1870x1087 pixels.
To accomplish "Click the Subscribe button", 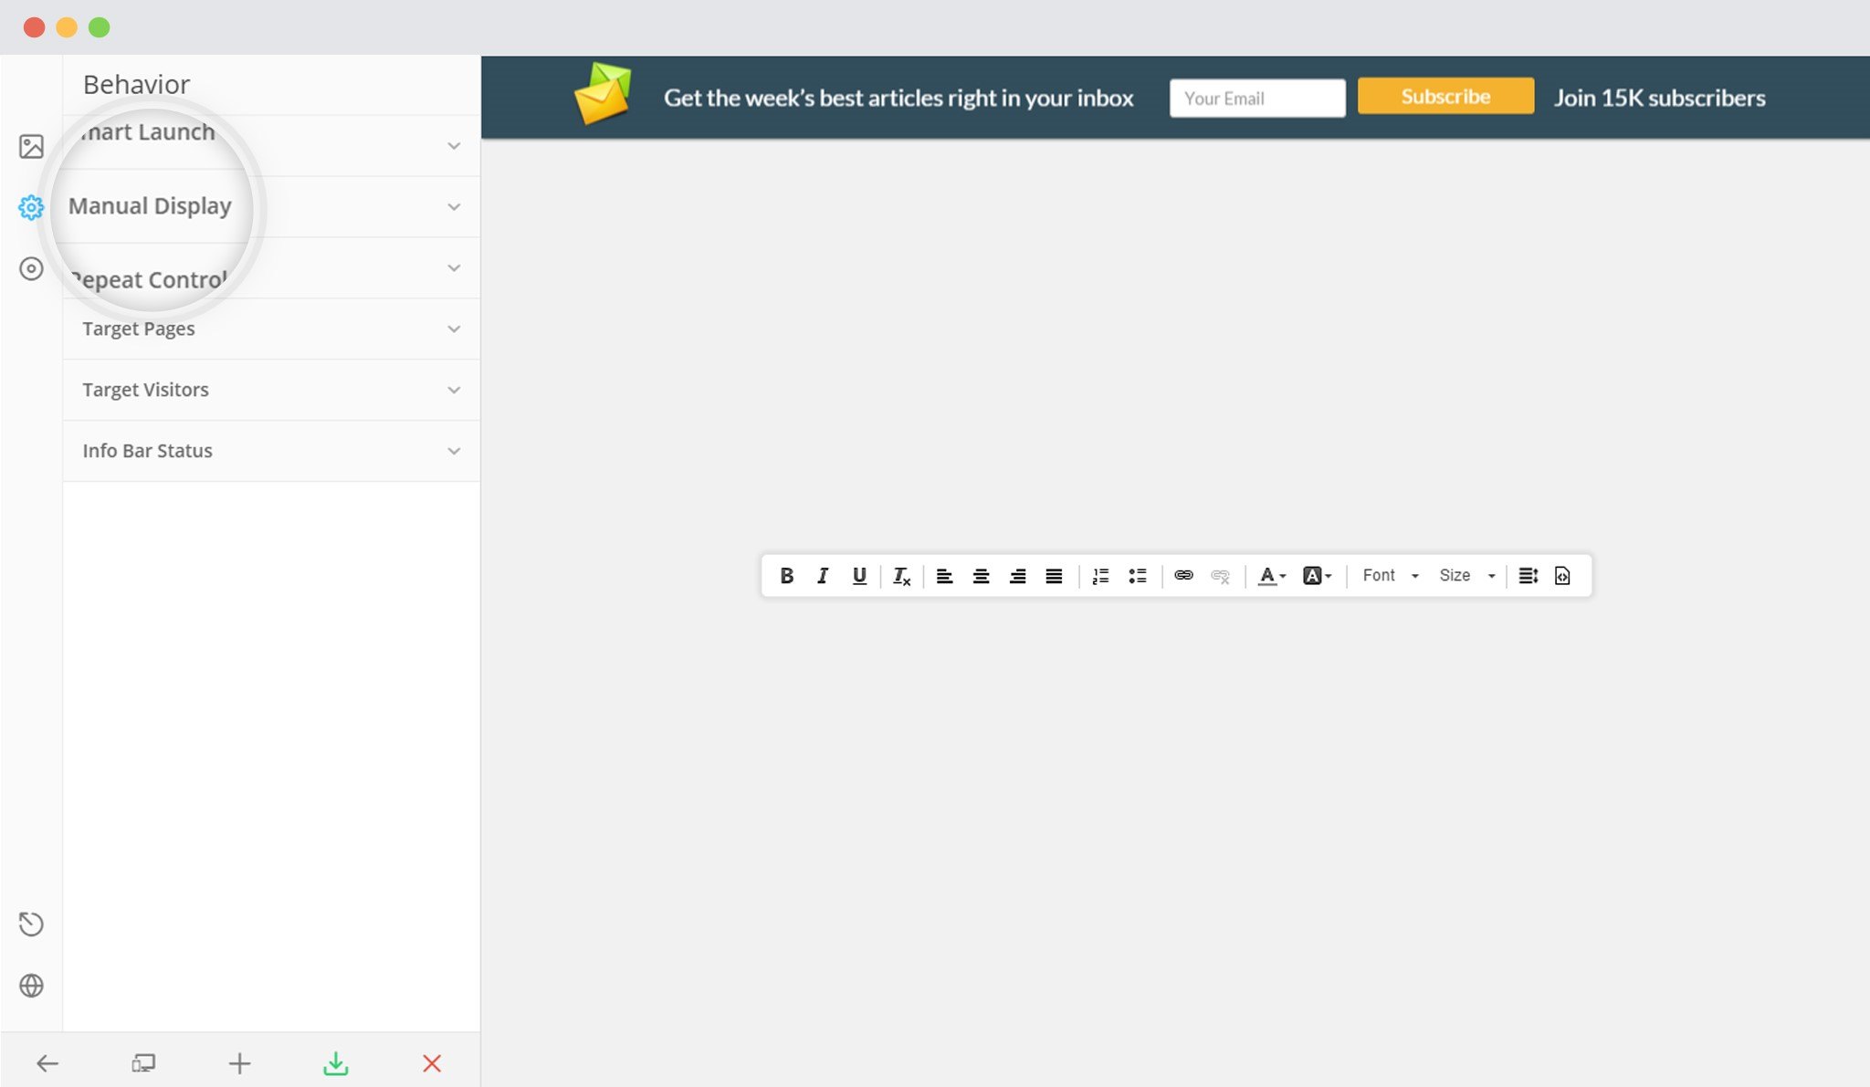I will [1445, 96].
